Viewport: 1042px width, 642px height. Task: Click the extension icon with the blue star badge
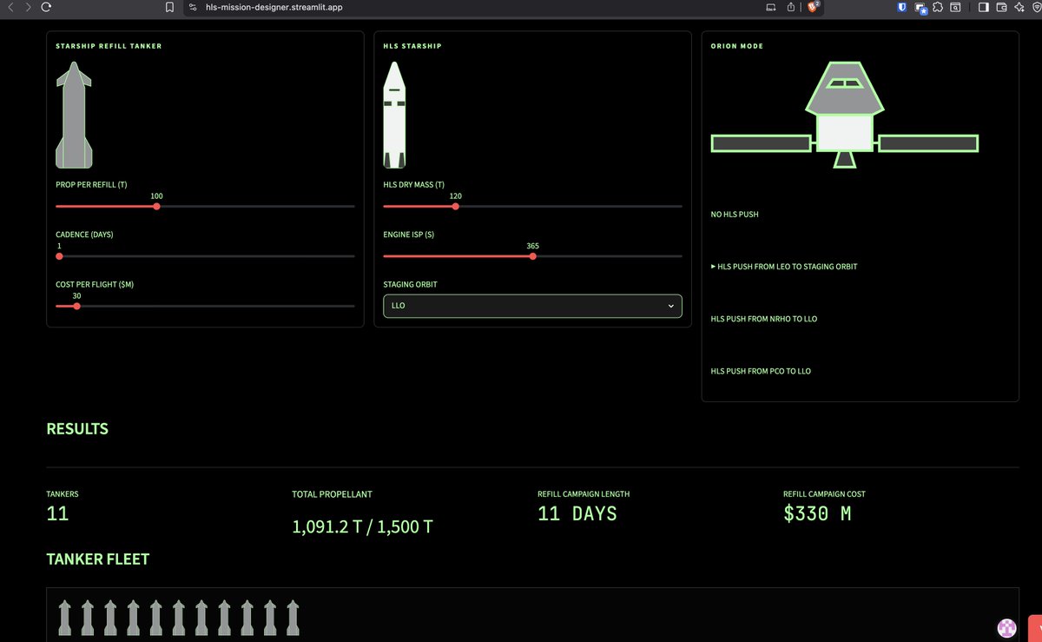pyautogui.click(x=921, y=8)
